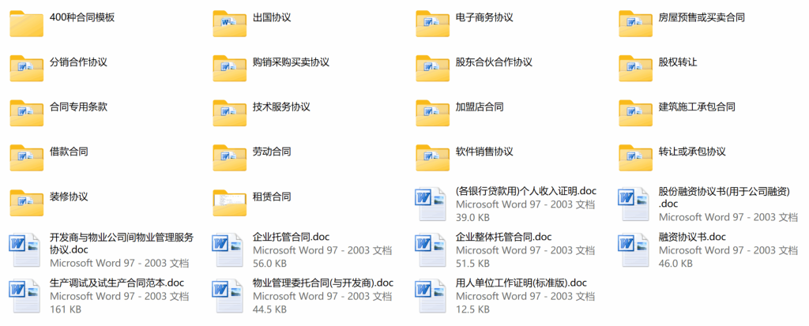
Task: Select the 股东合伙合作协议 folder icon
Action: pos(433,69)
